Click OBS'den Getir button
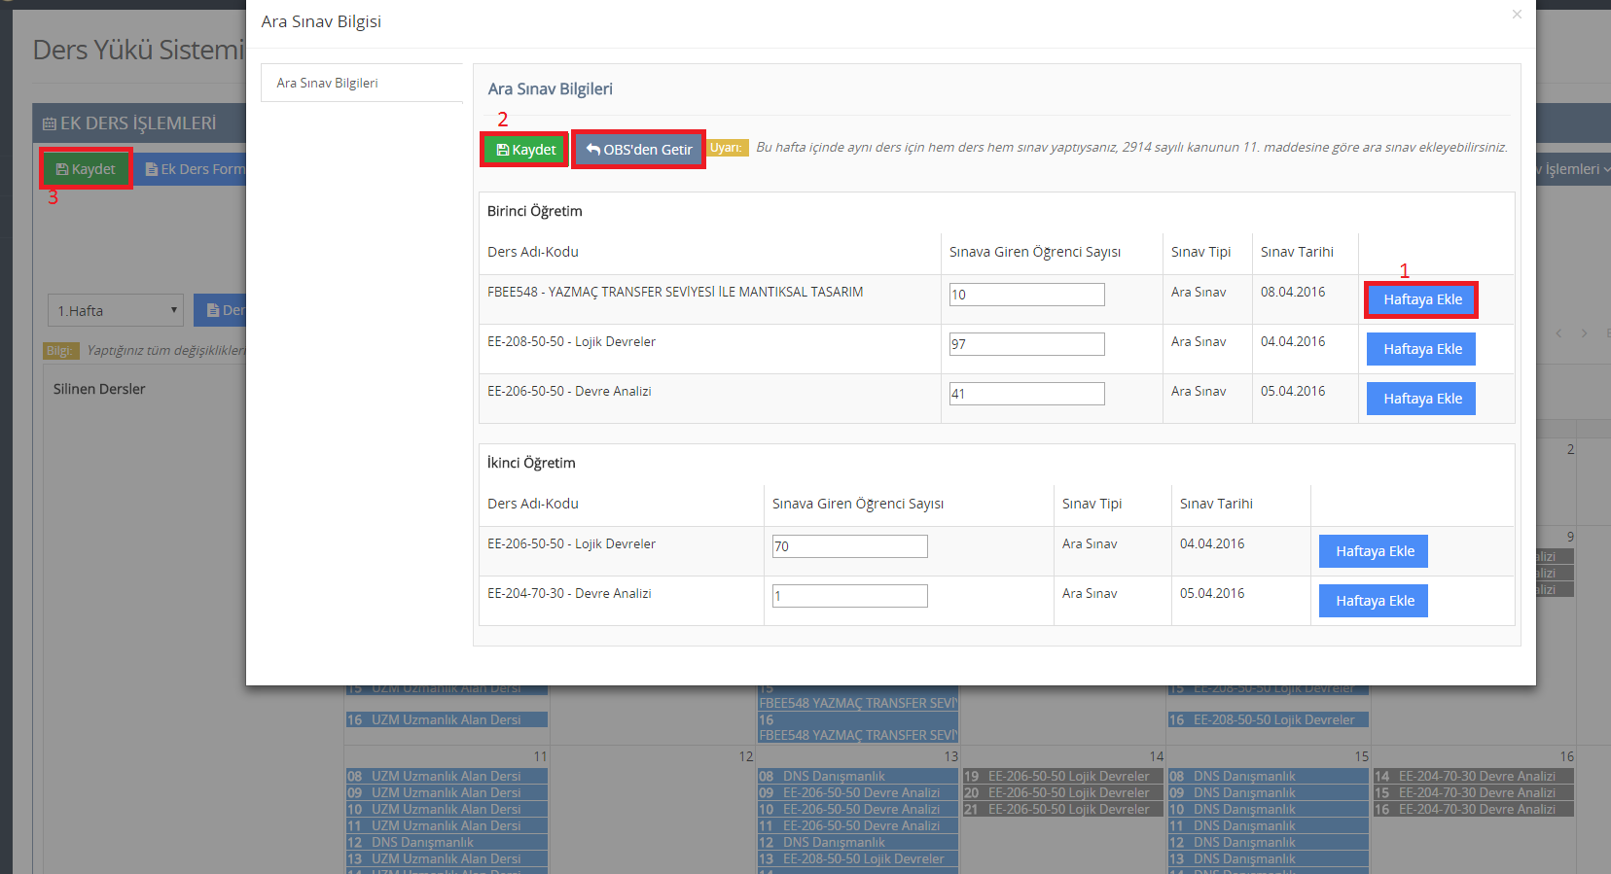 [638, 150]
